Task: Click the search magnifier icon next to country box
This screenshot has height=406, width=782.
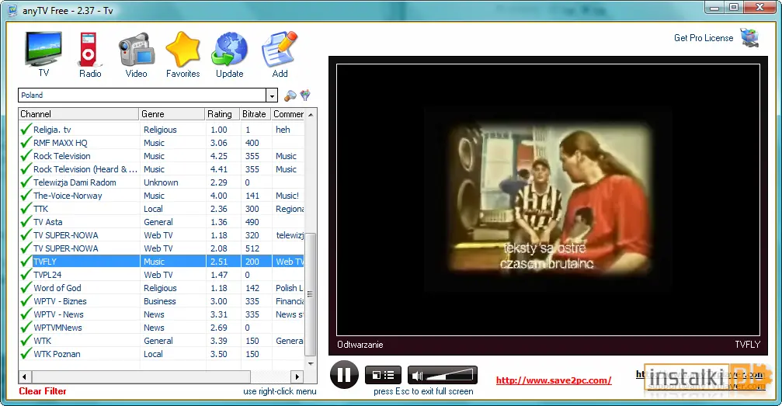Action: click(290, 95)
